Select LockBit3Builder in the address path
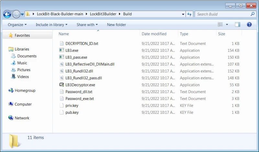Viewport: 259px width, 152px height. [103, 14]
